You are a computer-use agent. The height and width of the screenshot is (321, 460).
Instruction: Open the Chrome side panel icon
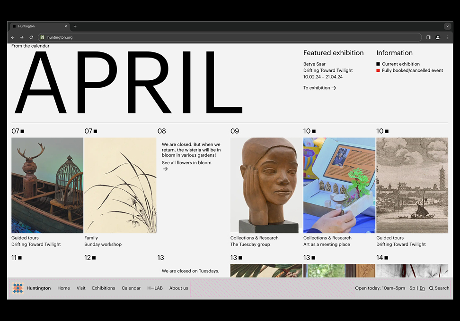point(428,37)
